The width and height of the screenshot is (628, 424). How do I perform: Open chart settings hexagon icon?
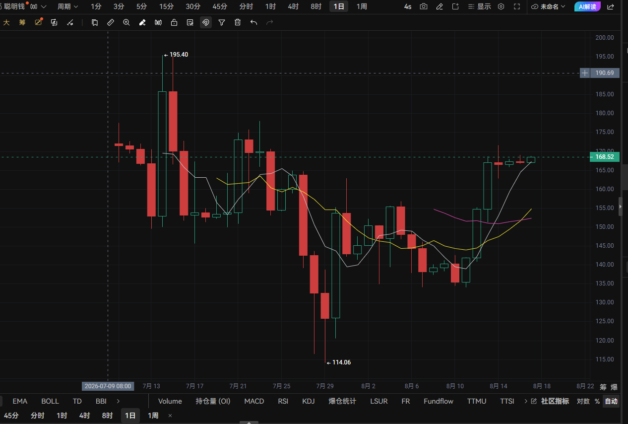point(501,6)
